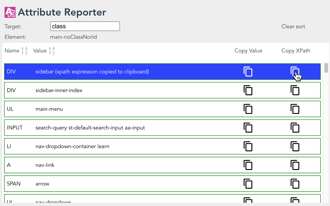Click the Copy XPath column header

296,51
